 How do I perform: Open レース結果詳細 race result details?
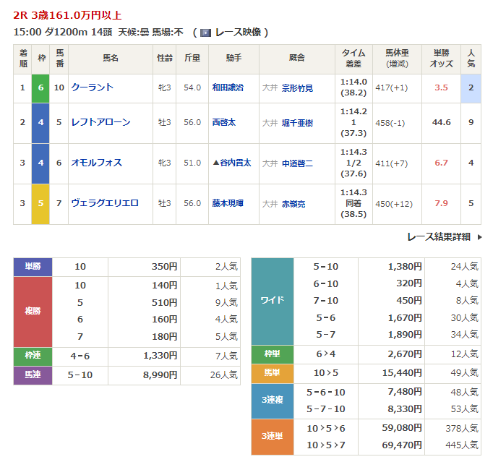pos(438,236)
